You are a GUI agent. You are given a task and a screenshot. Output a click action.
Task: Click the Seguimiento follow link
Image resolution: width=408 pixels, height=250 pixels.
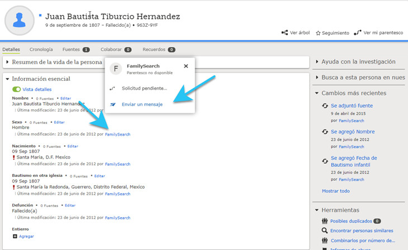click(x=335, y=33)
